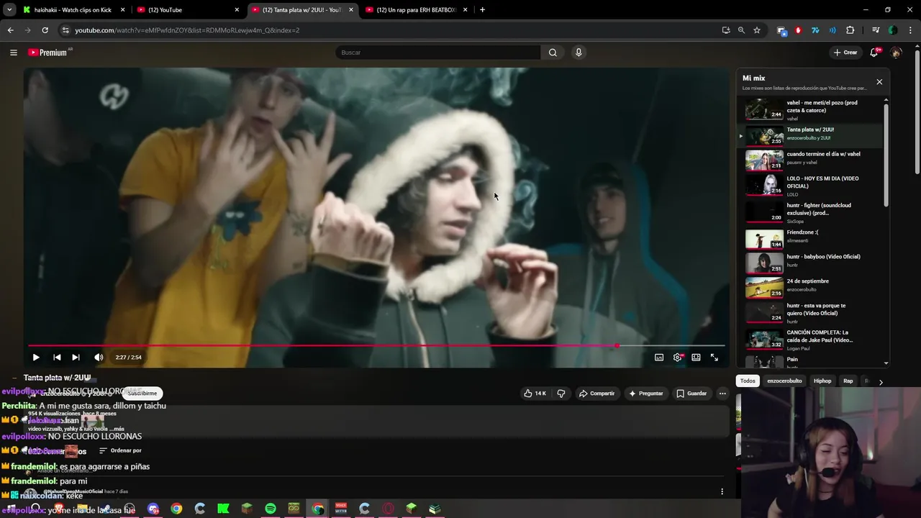Viewport: 921px width, 518px height.
Task: Click the playhead on the video progress bar
Action: point(617,346)
